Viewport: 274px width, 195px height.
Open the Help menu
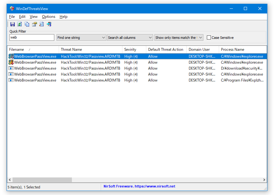(x=63, y=17)
